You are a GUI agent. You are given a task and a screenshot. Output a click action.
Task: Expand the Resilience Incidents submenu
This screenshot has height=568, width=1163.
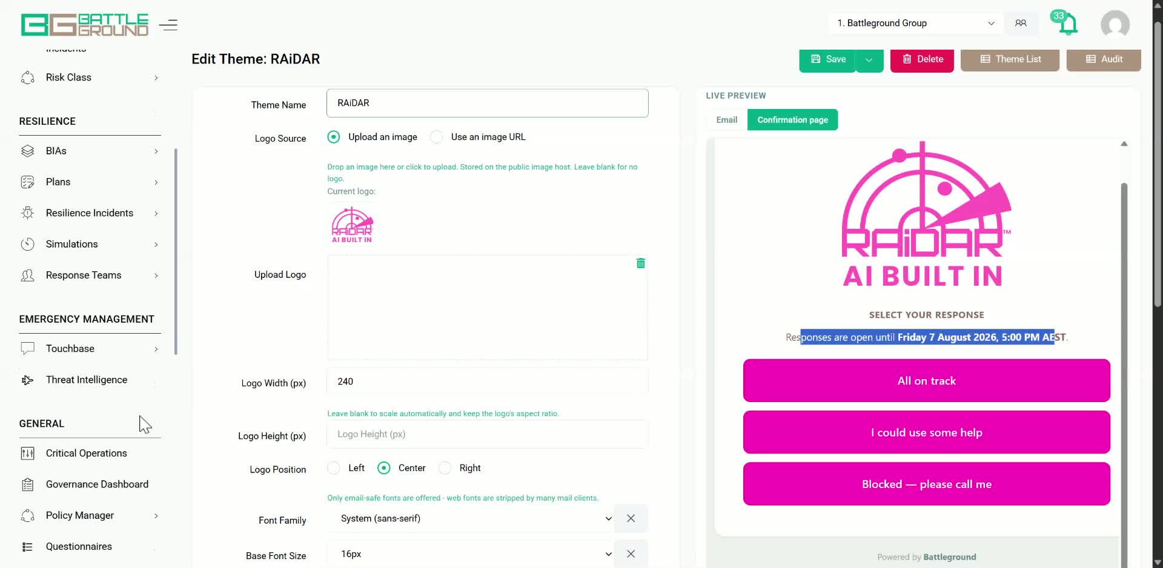[156, 213]
